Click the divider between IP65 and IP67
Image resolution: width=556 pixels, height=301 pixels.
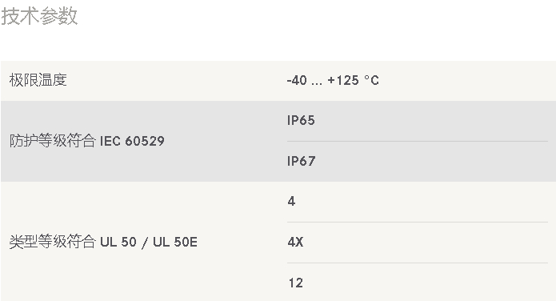(418, 141)
